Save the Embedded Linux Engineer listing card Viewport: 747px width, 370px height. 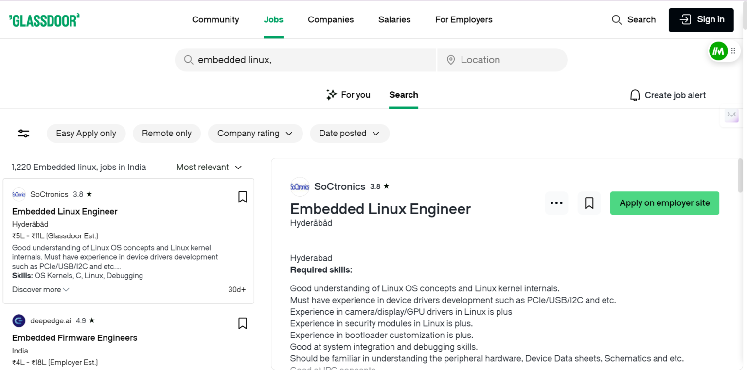point(242,197)
